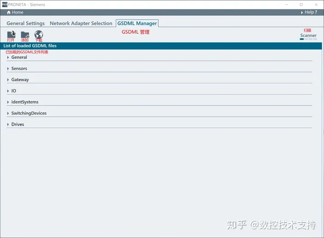Select the Sensors row text
Screen dimensions: 324x238
point(19,68)
